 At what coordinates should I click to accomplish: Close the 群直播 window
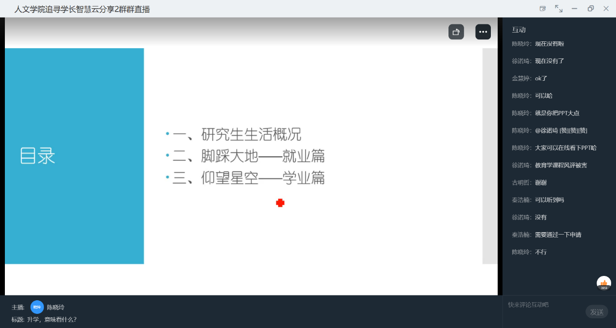pos(606,9)
